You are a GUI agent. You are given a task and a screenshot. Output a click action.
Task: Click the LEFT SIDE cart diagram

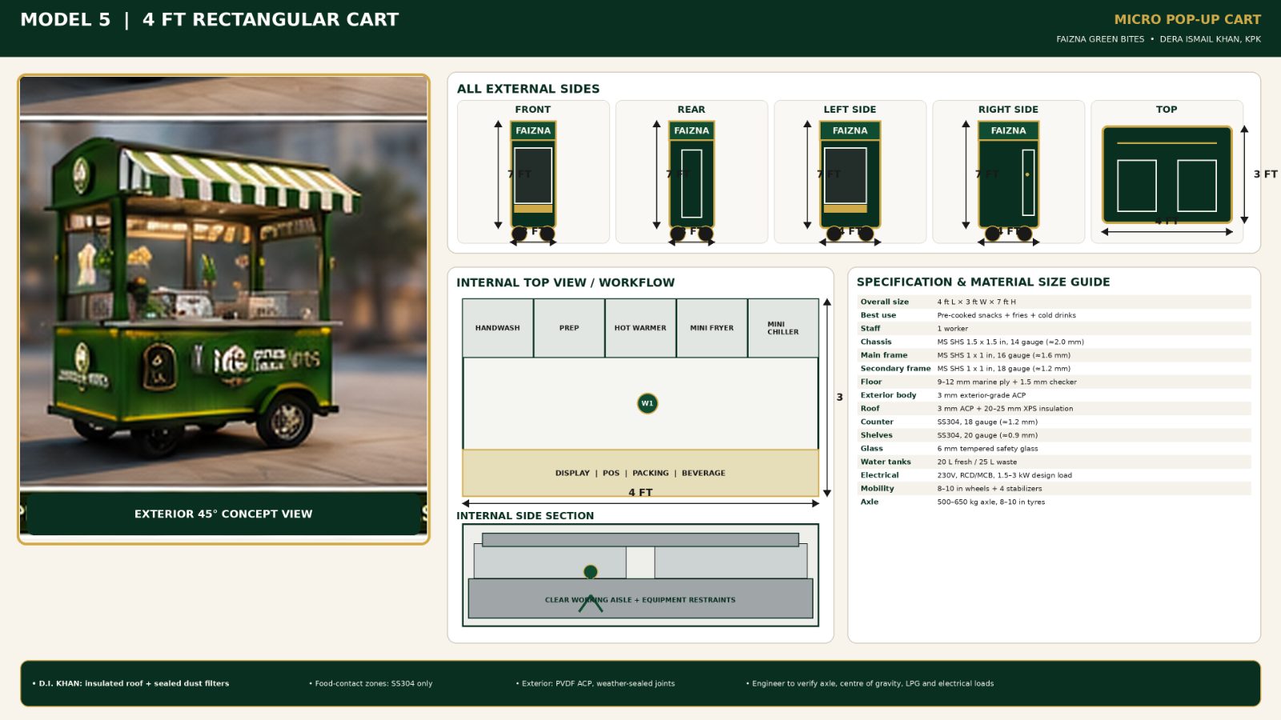click(x=850, y=180)
